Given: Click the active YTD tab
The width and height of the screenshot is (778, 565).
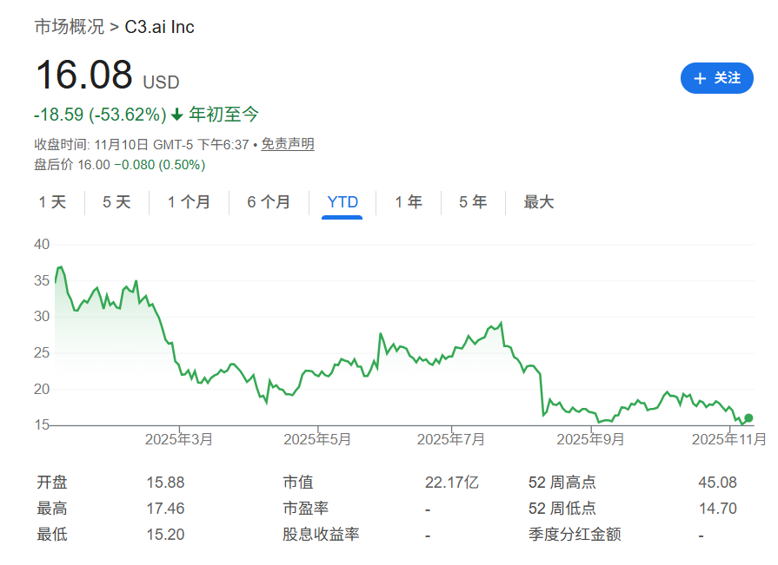Looking at the screenshot, I should [342, 201].
